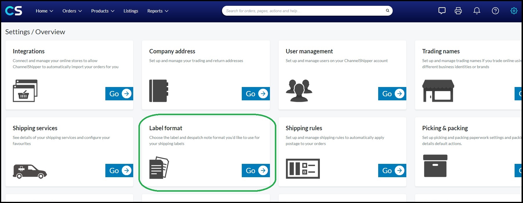Click the Trading names shopfront icon

(438, 90)
